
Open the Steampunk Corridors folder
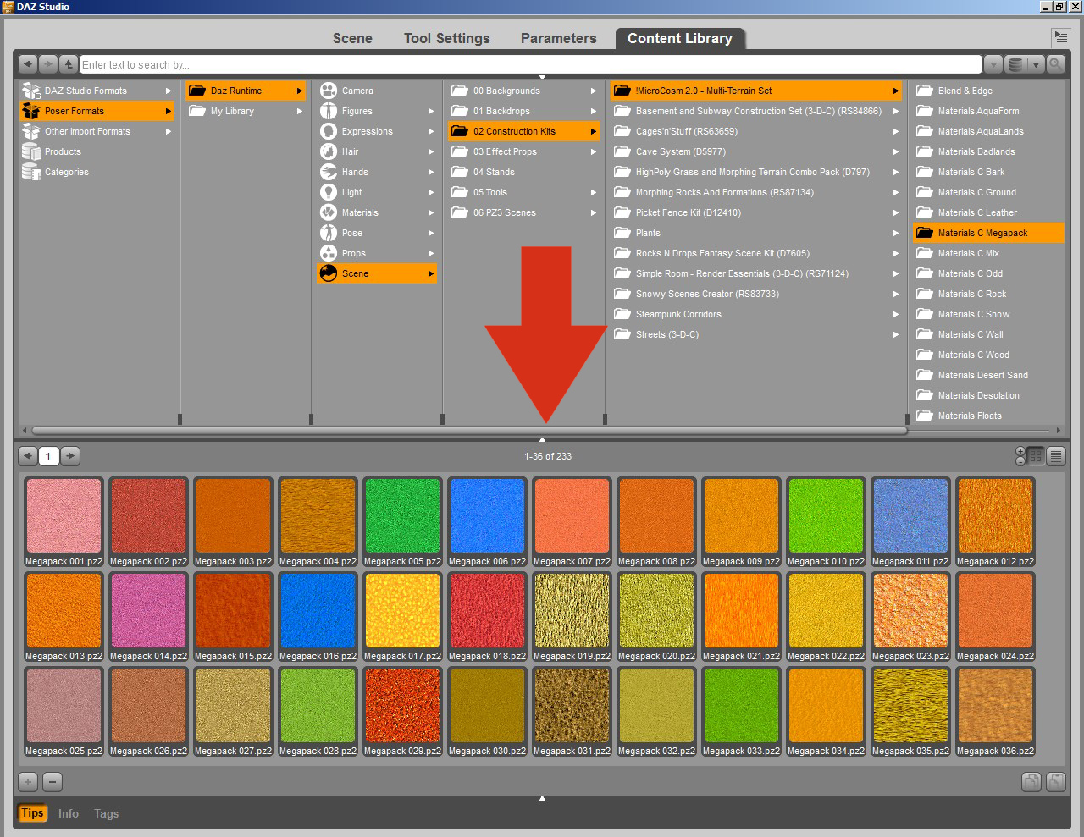(x=756, y=314)
